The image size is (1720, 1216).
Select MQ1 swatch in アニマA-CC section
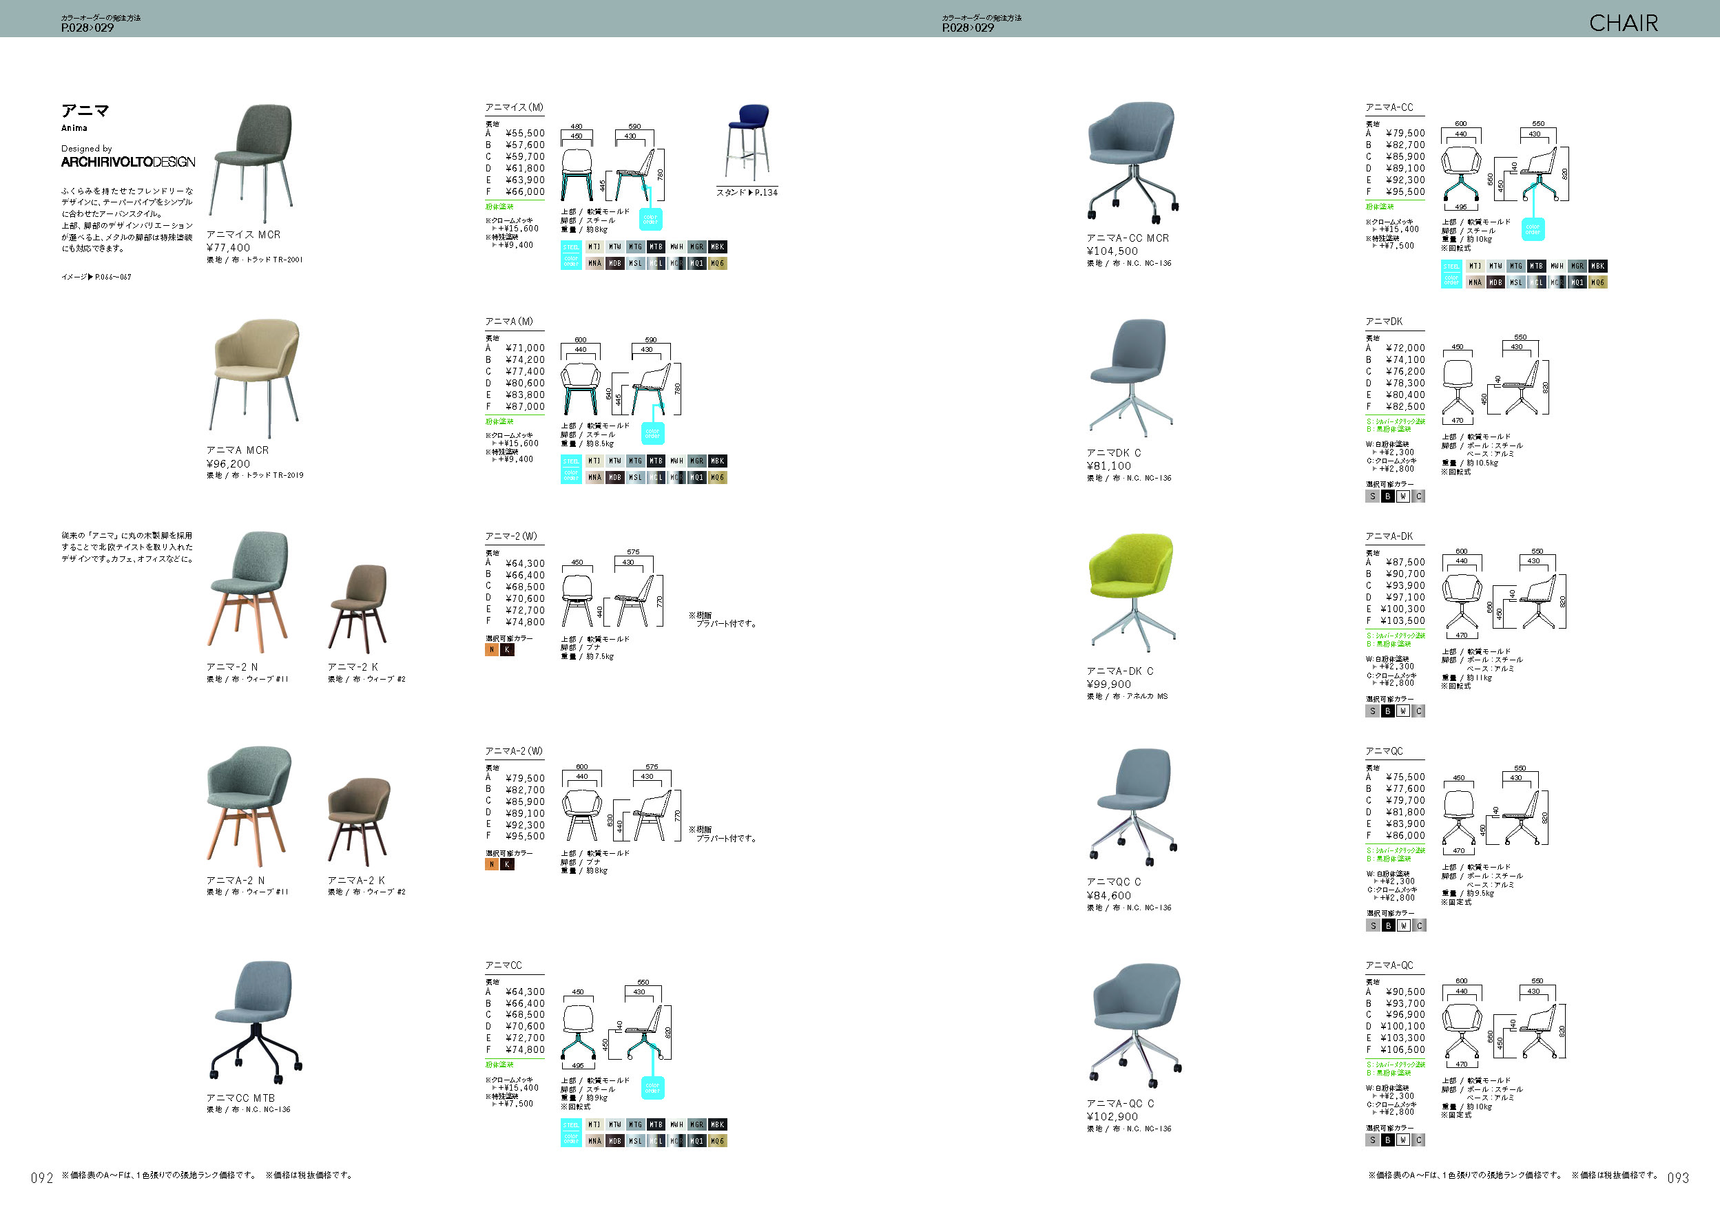coord(1577,282)
